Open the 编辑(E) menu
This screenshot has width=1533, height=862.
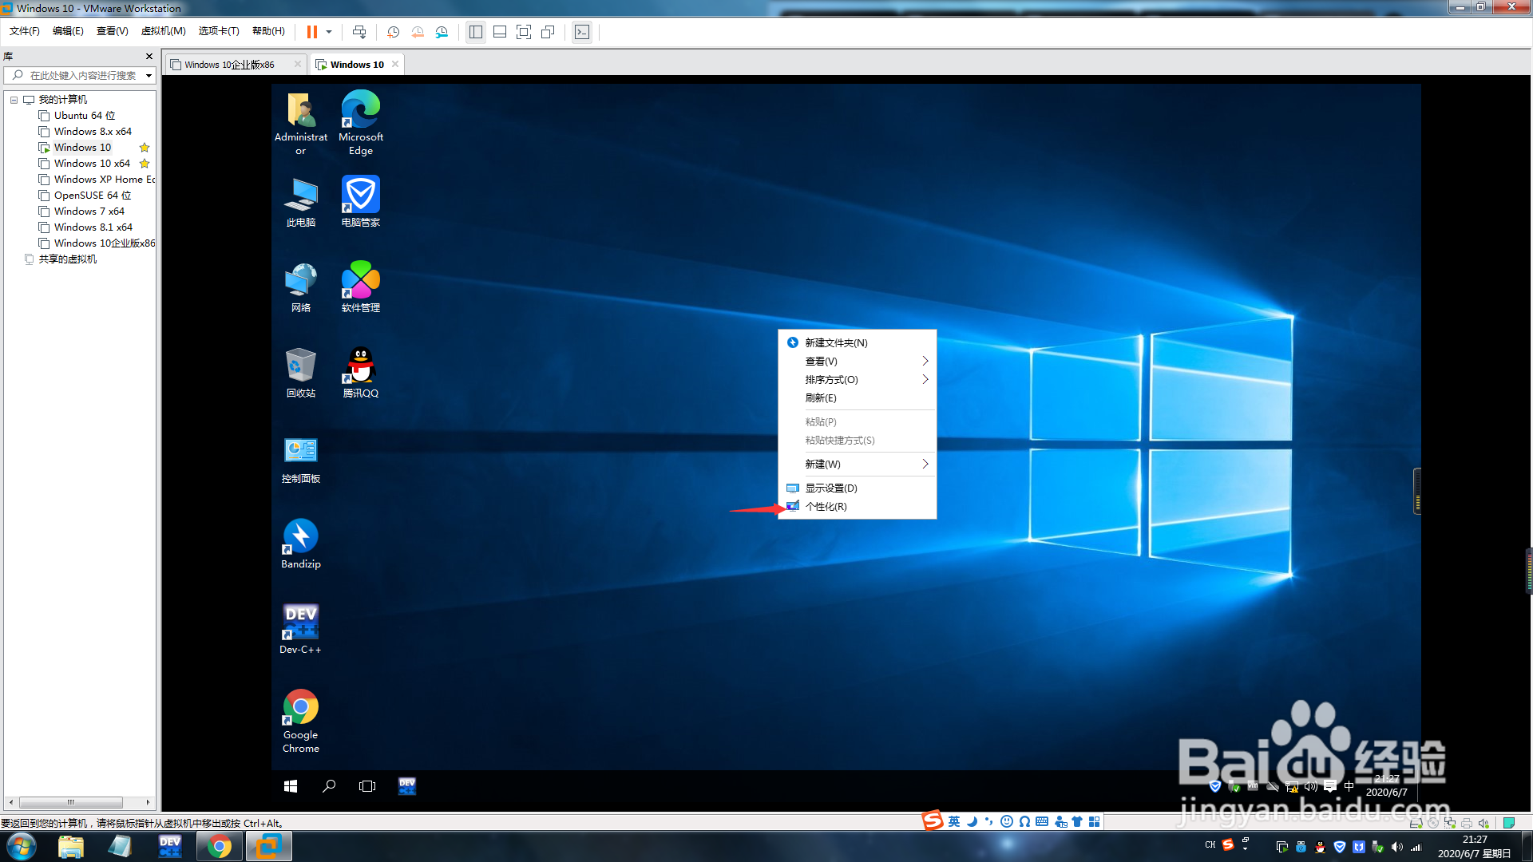point(68,31)
